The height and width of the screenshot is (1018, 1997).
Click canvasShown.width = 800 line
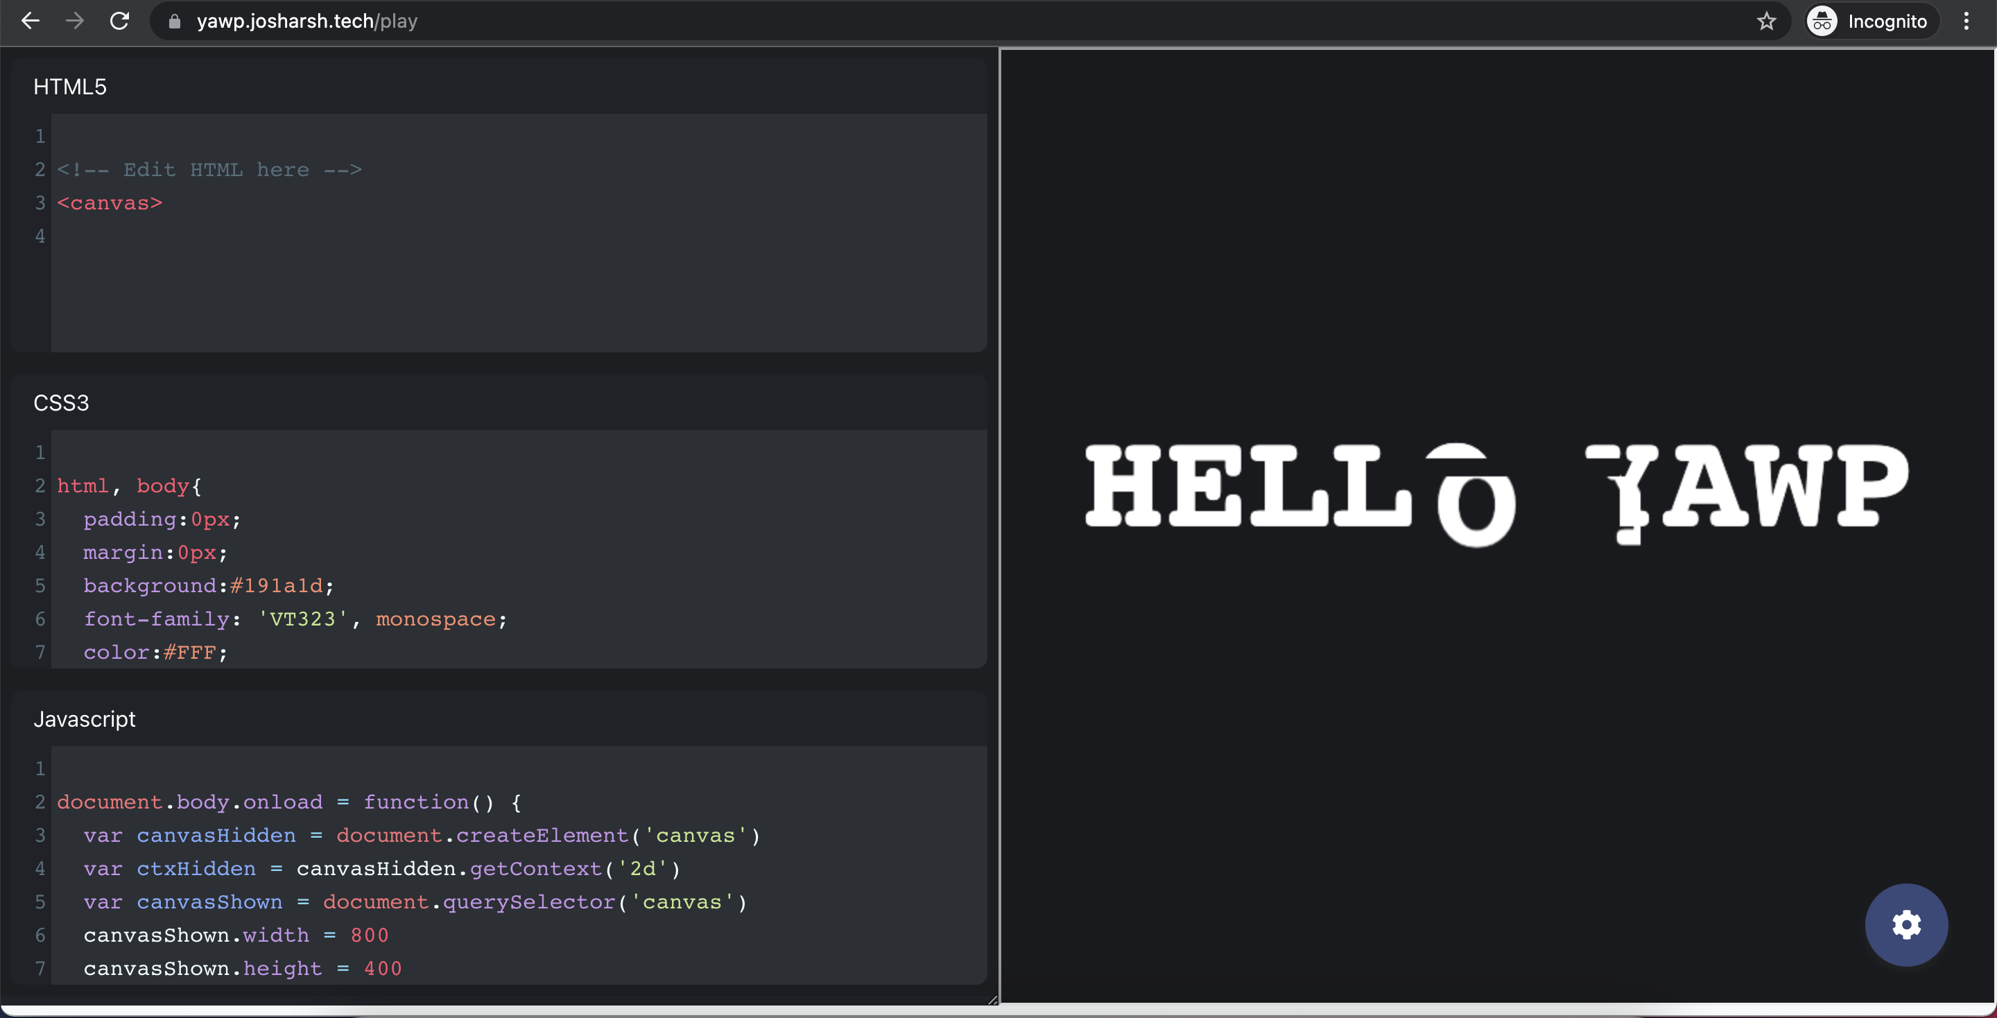pos(236,935)
